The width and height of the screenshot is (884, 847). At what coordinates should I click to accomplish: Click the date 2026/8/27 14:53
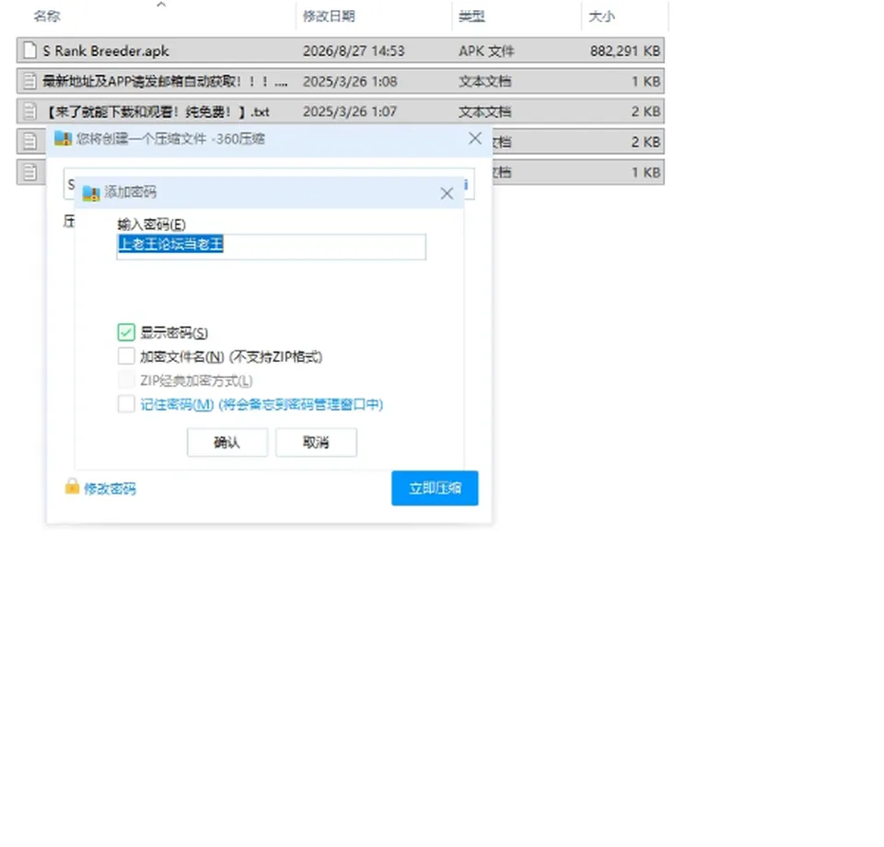(354, 51)
